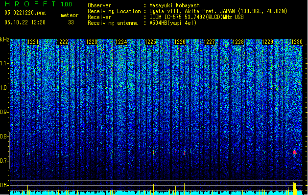Click the 1225 time marker label

coord(150,42)
